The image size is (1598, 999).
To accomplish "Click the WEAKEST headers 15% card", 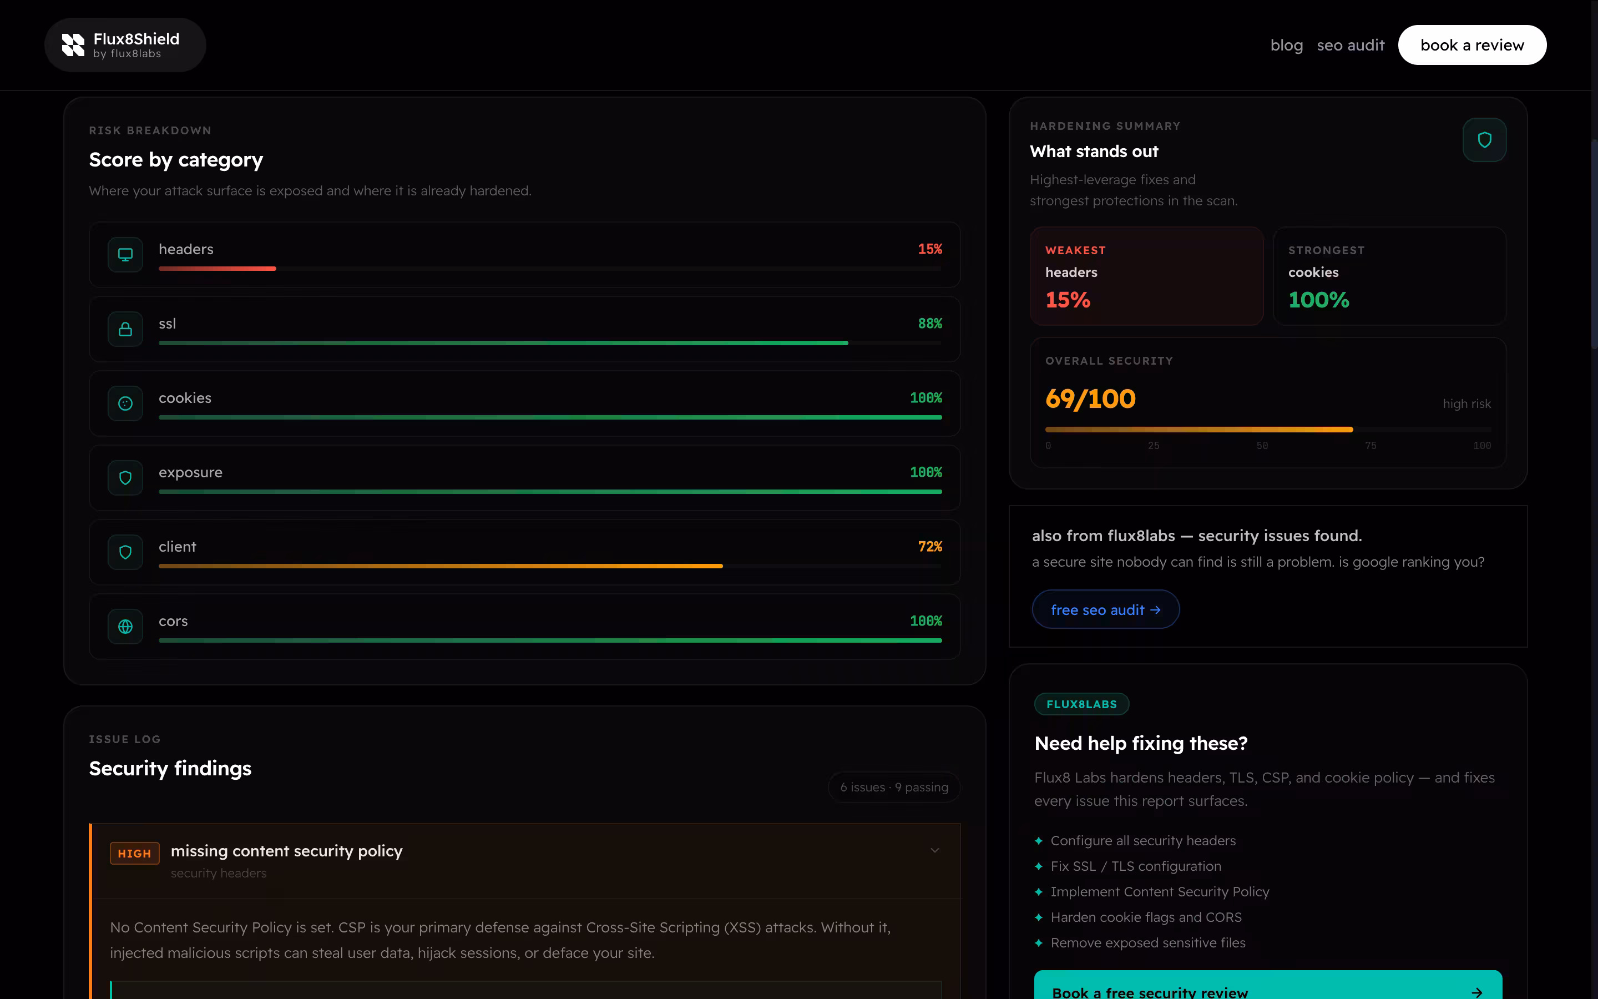I will coord(1146,276).
